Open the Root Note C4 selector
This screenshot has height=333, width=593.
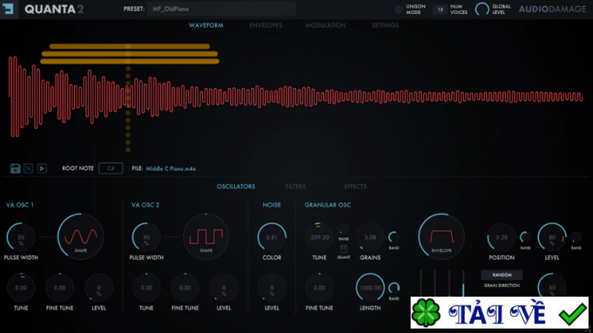click(x=110, y=168)
